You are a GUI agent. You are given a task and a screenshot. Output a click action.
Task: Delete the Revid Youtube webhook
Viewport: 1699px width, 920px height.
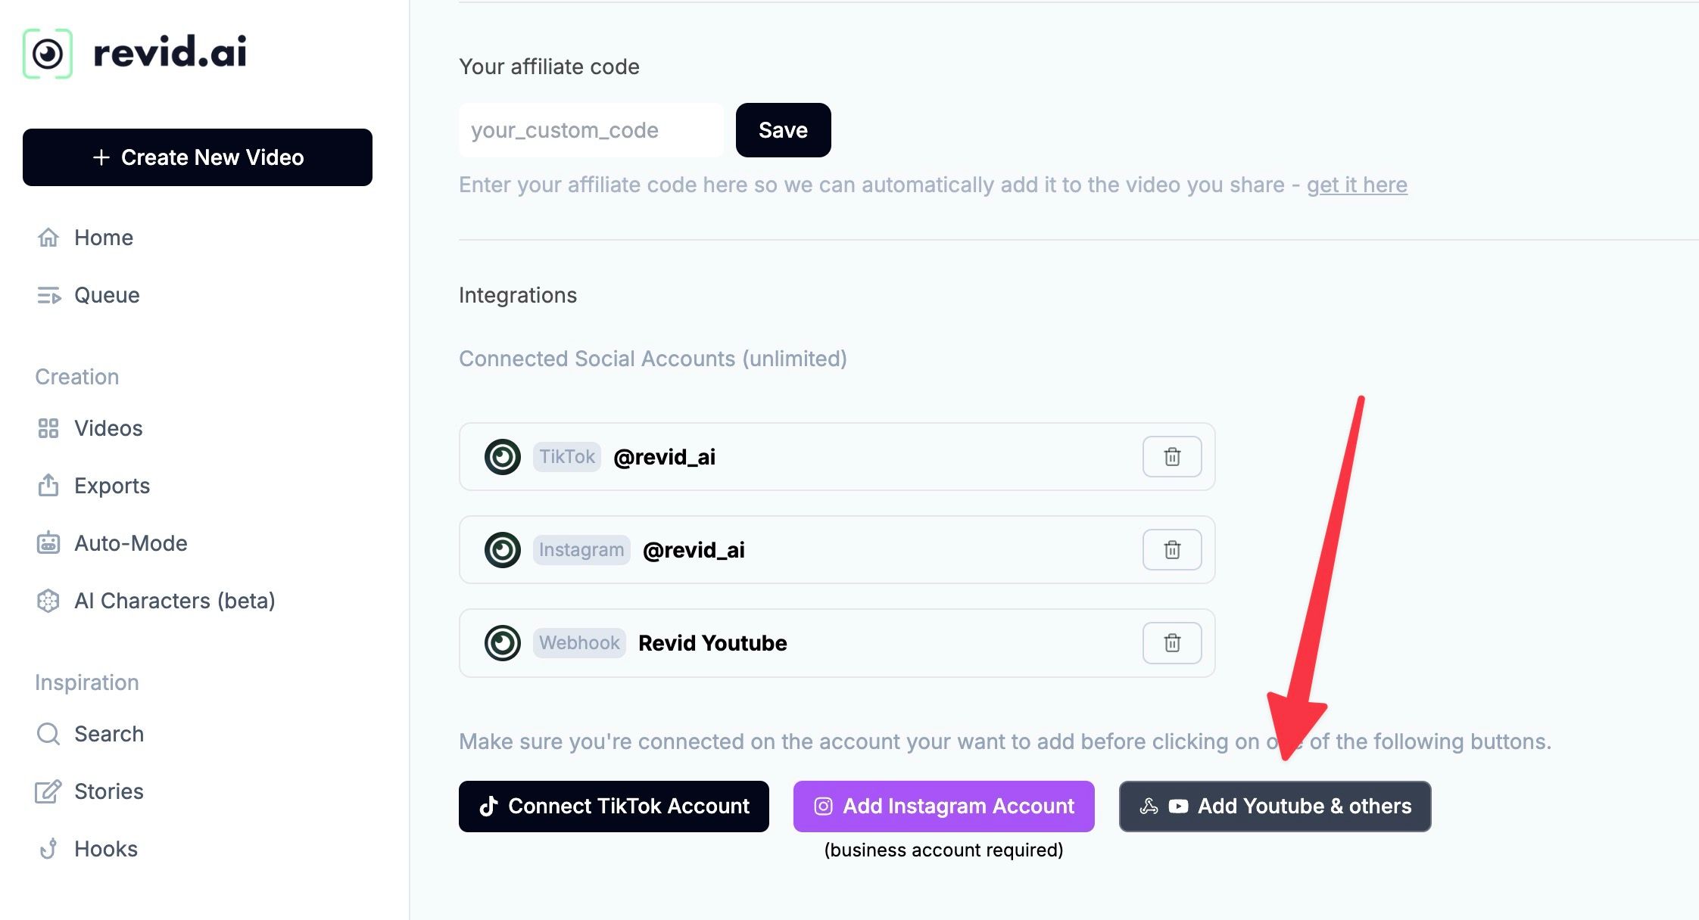coord(1171,643)
